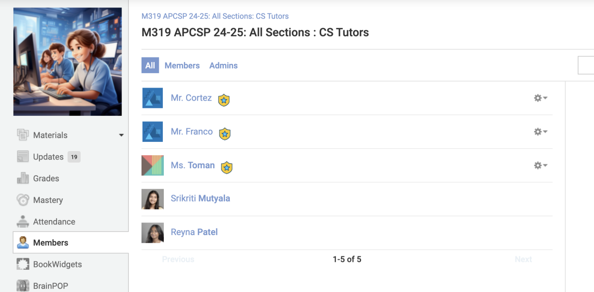The height and width of the screenshot is (292, 594).
Task: Switch to the Admins filter tab
Action: (x=223, y=65)
